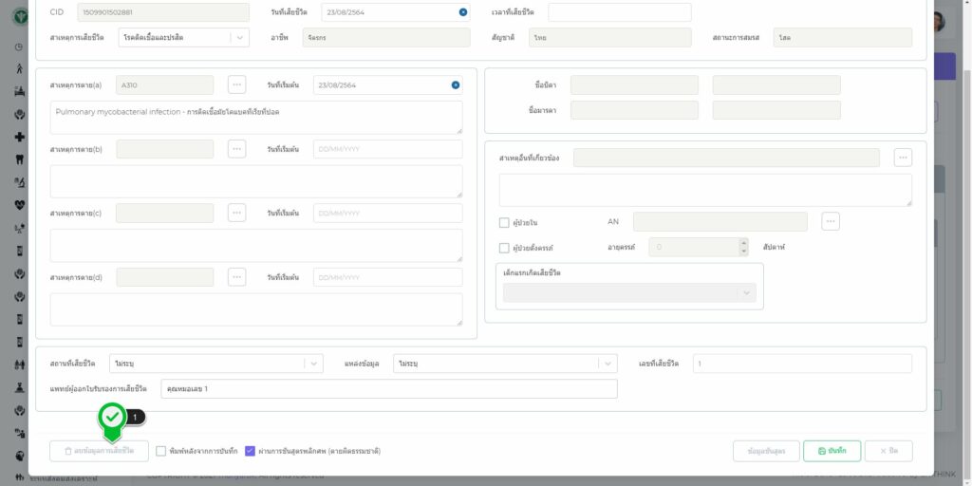Open lookup for other related causes
The height and width of the screenshot is (486, 972).
click(903, 158)
